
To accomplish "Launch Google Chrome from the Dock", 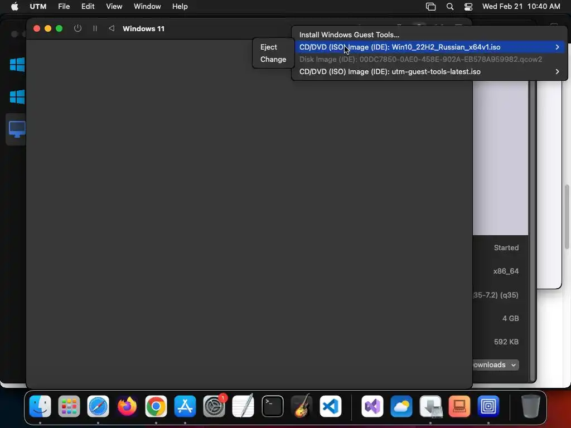I will pyautogui.click(x=156, y=406).
